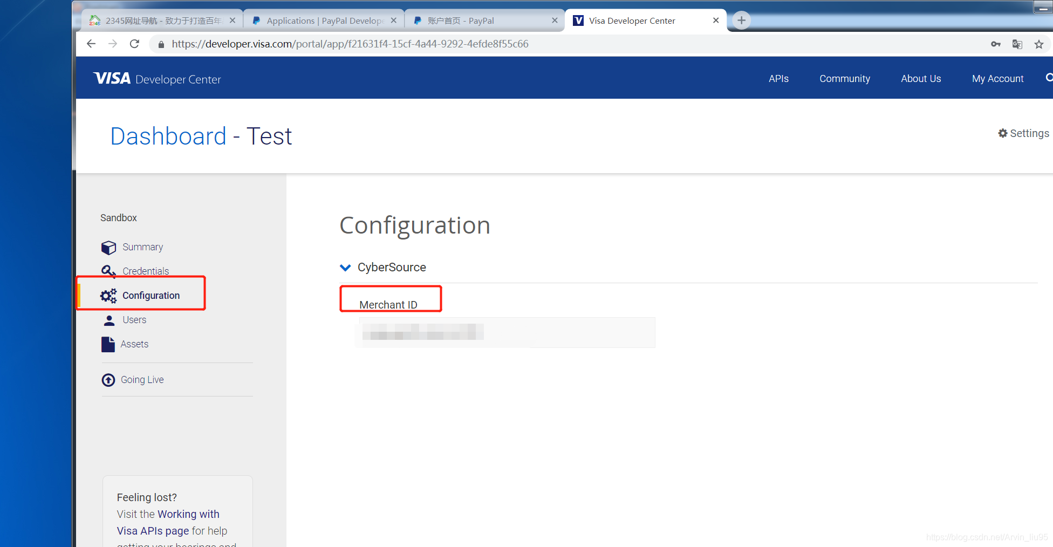1053x547 pixels.
Task: Click the translate page icon
Action: [x=1017, y=44]
